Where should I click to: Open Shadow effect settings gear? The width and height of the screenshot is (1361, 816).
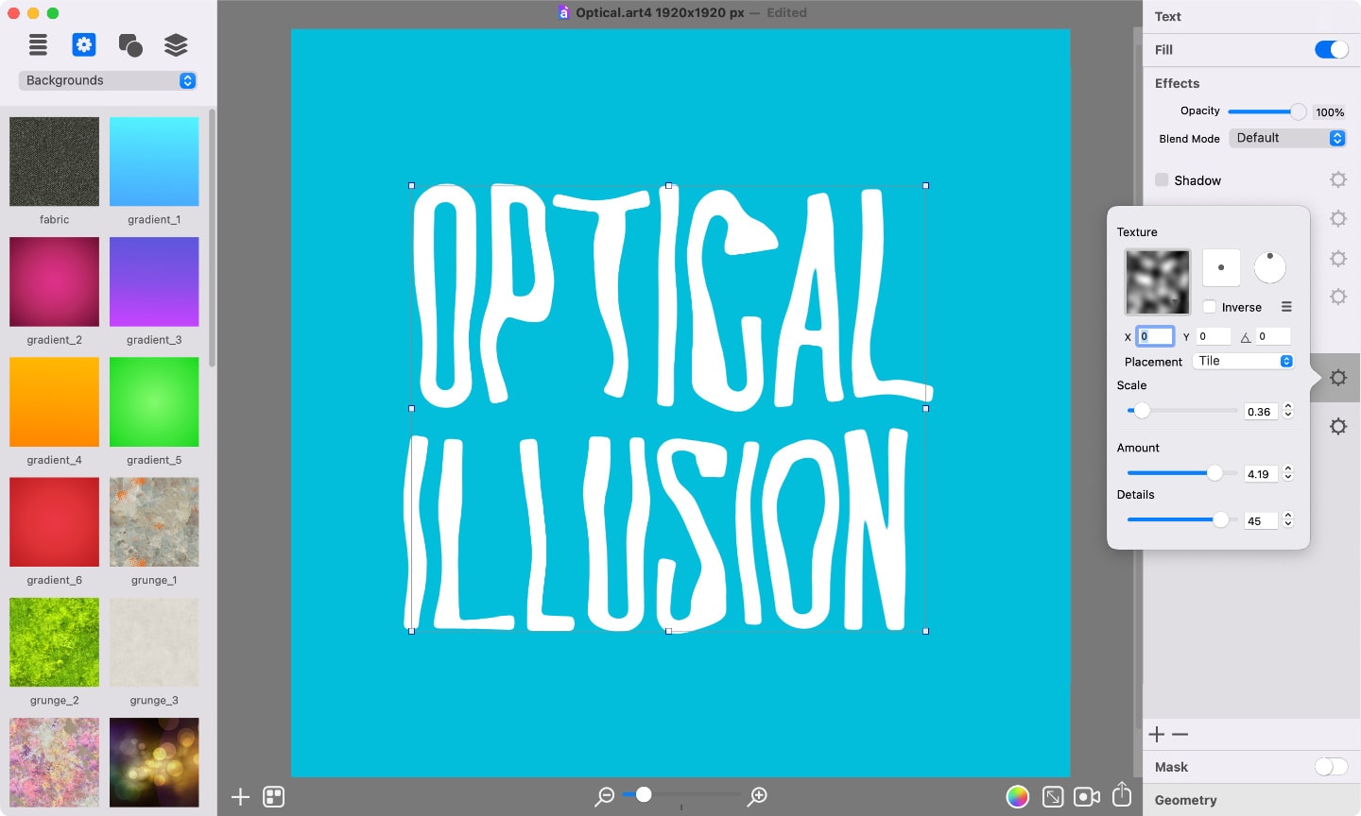click(1338, 179)
